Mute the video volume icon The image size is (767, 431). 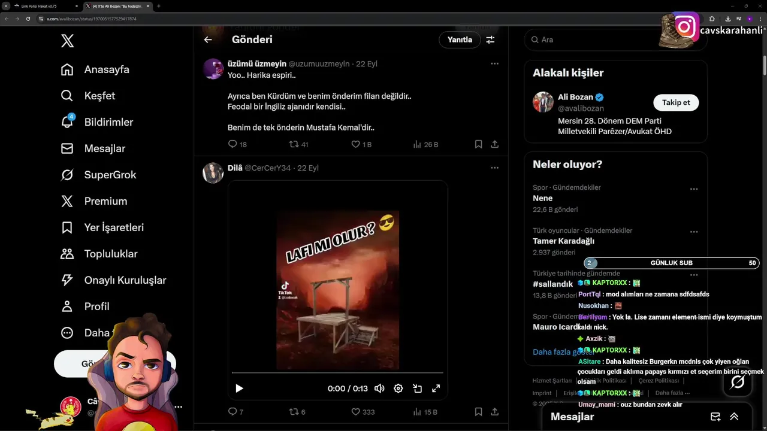click(379, 388)
